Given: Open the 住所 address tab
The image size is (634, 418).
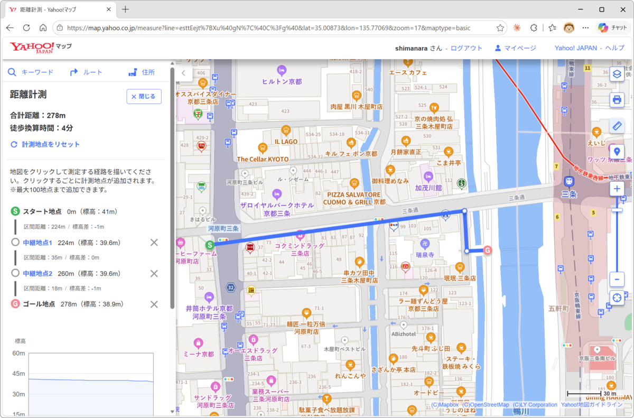Looking at the screenshot, I should (x=142, y=72).
